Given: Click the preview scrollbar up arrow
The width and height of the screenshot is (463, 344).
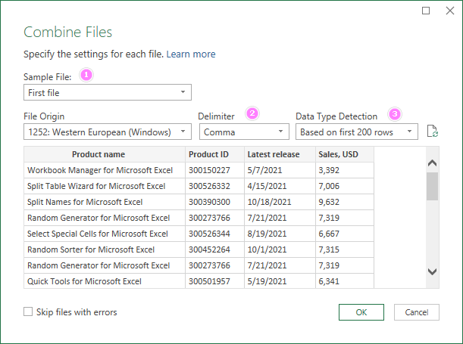Looking at the screenshot, I should point(432,163).
